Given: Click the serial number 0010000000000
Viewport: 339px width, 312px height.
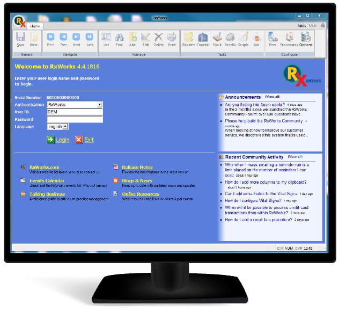Looking at the screenshot, I should tap(63, 97).
